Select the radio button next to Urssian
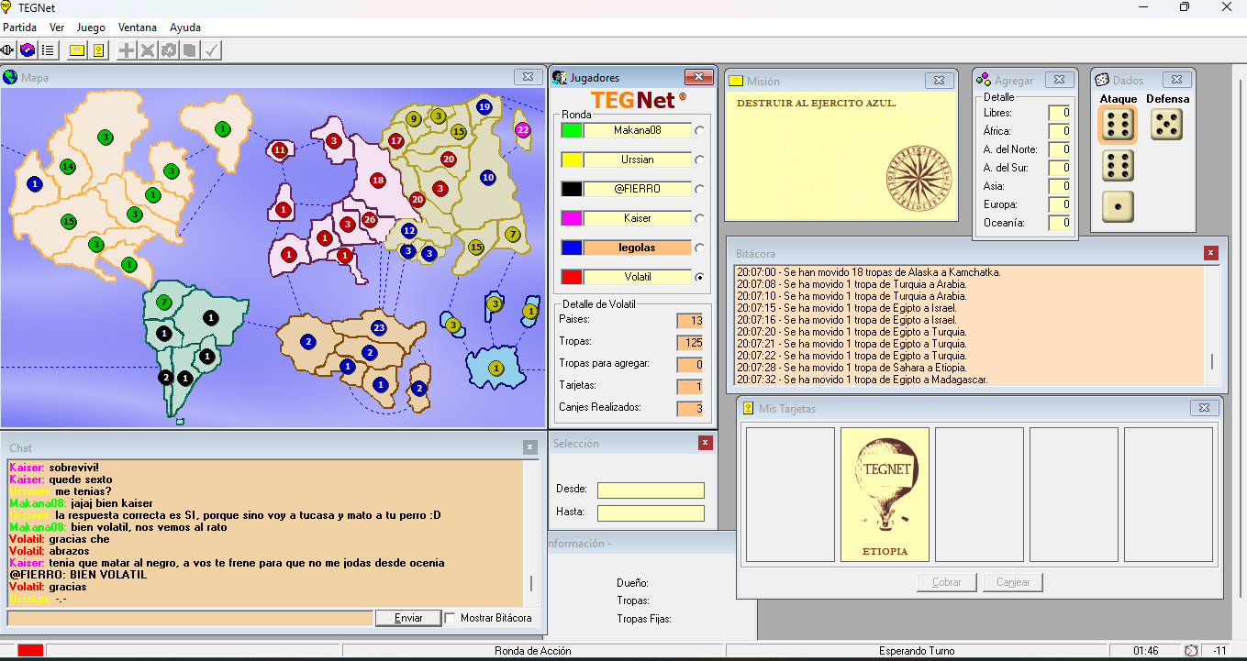Viewport: 1247px width, 661px height. pos(700,160)
